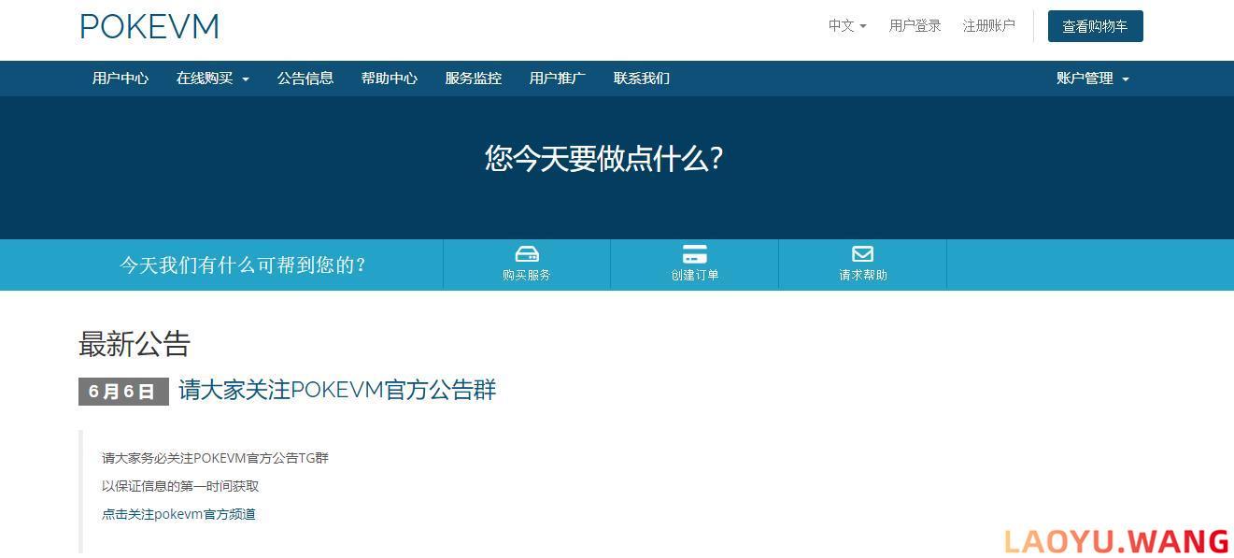This screenshot has width=1234, height=558.
Task: Click the POKEVM logo
Action: point(149,26)
